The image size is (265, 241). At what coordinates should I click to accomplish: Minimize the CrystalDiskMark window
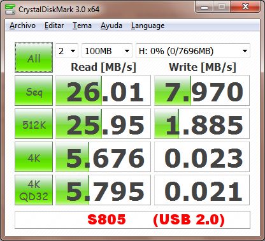click(x=204, y=8)
